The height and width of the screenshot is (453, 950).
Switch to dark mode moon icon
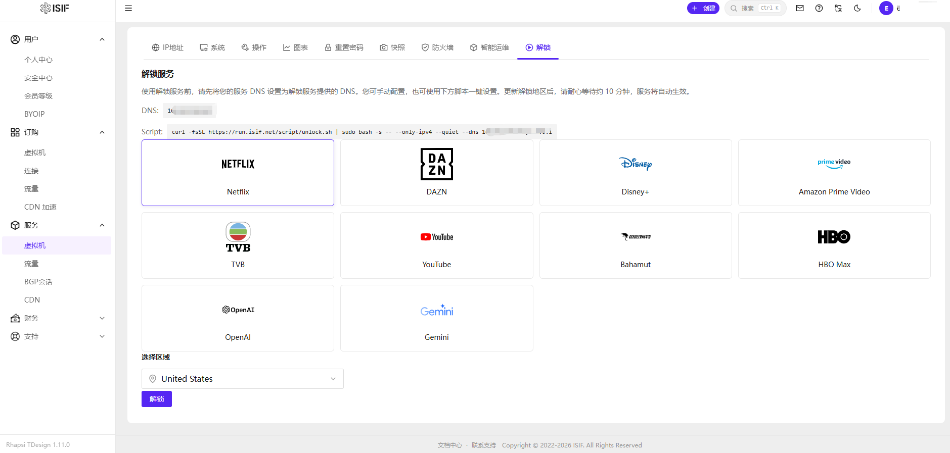[x=857, y=8]
